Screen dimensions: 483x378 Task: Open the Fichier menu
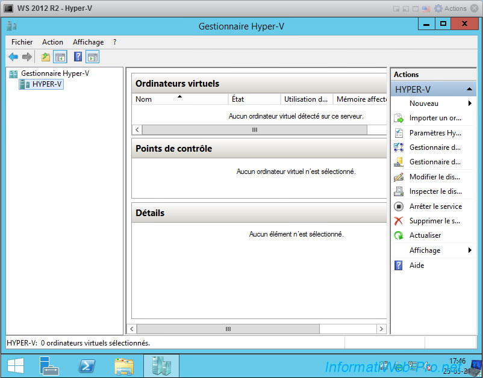tap(22, 42)
